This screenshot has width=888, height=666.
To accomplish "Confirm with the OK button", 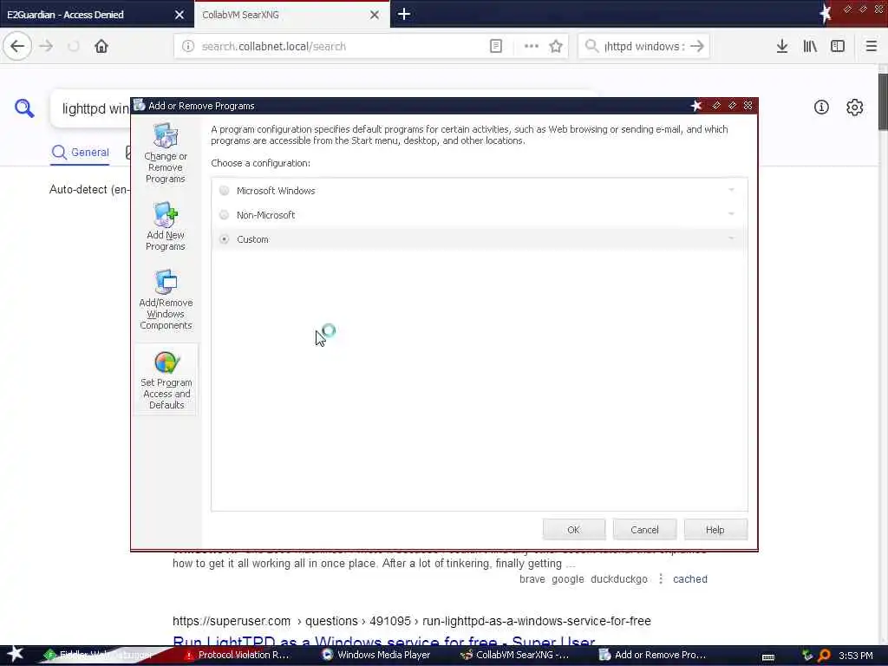I will coord(574,530).
